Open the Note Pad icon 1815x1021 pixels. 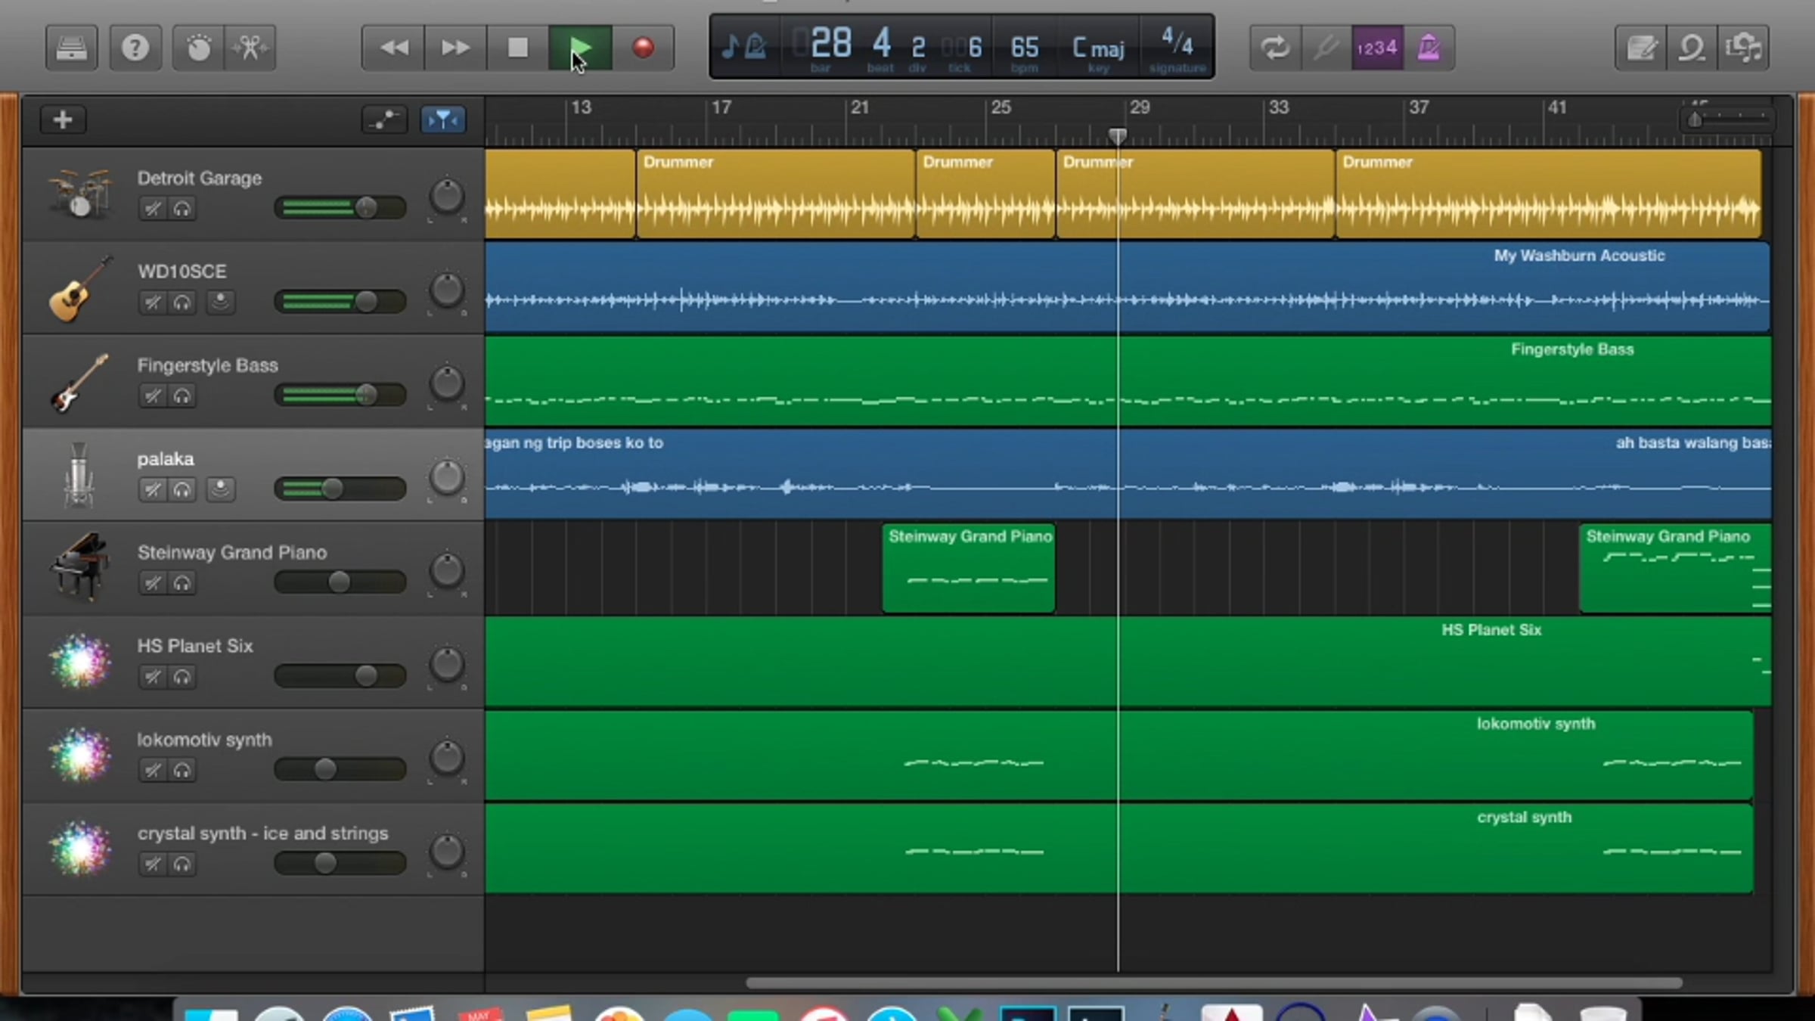(1640, 48)
